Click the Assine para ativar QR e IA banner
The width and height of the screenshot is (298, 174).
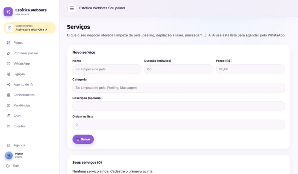point(30,28)
